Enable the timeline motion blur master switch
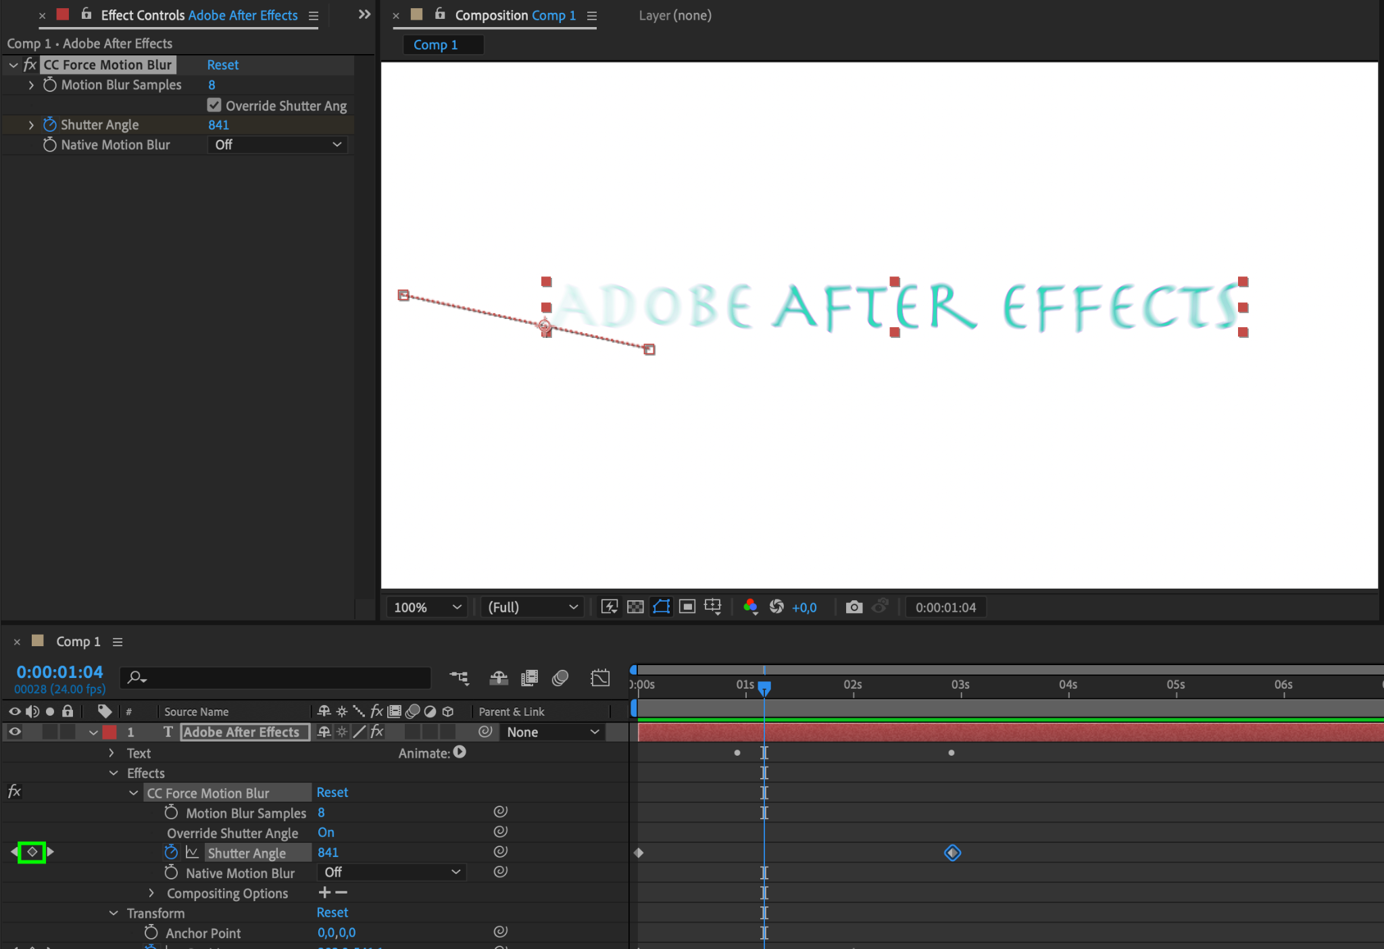1384x949 pixels. click(560, 677)
